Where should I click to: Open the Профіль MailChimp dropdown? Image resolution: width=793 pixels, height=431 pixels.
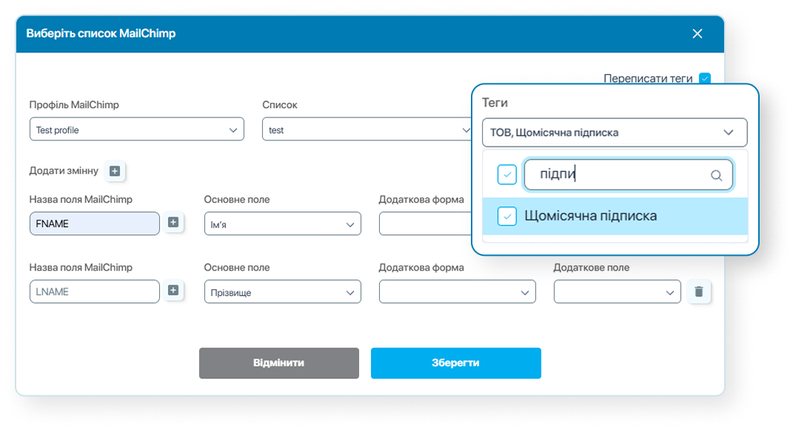click(x=136, y=129)
